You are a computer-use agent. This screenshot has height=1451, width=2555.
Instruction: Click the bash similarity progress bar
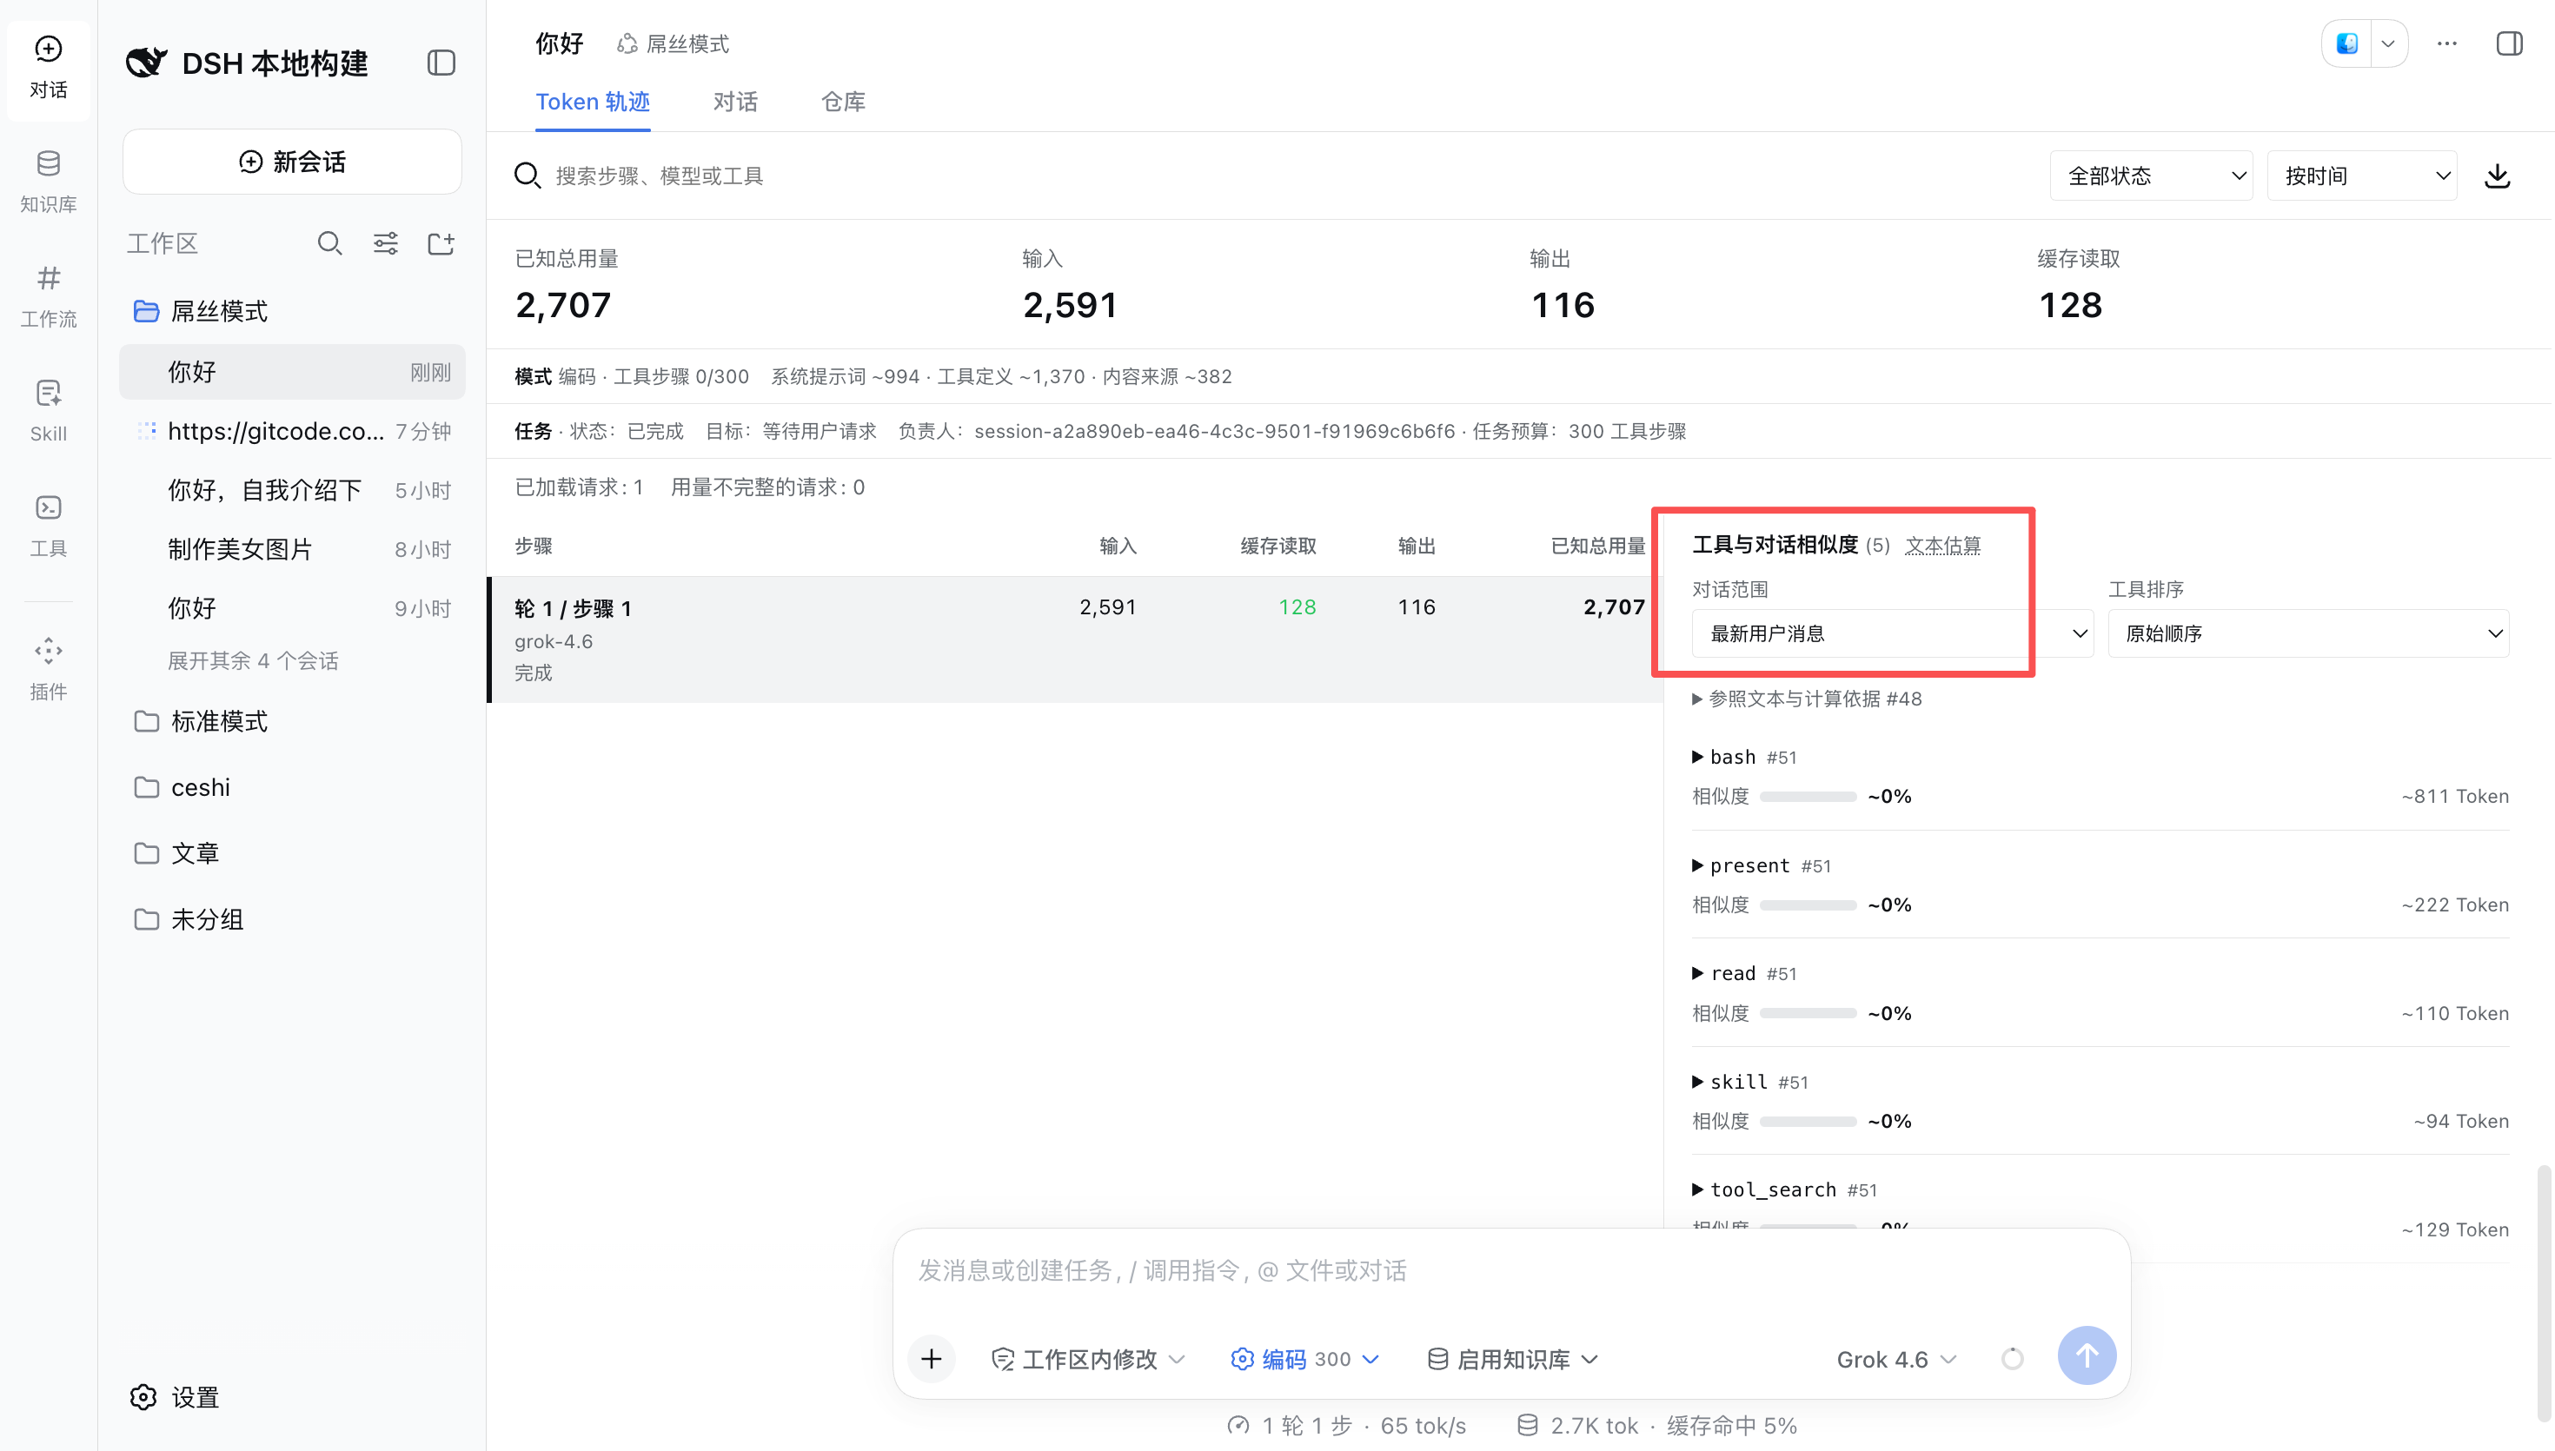[x=1808, y=796]
